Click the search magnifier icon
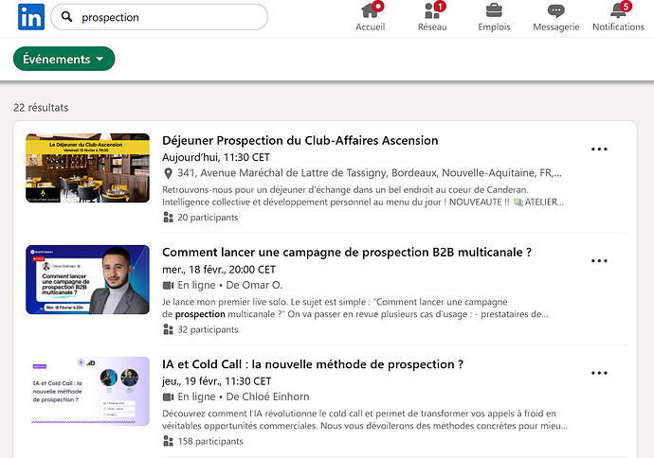This screenshot has width=654, height=458. tap(66, 17)
